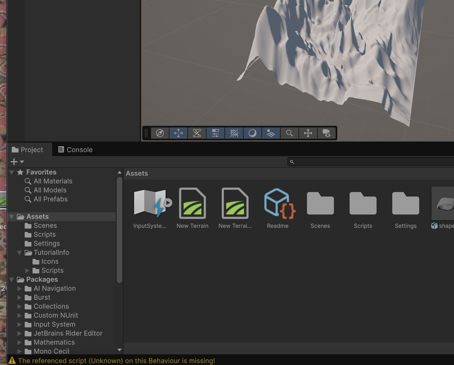454x365 pixels.
Task: Click the magnifier search overlay icon
Action: pos(289,133)
